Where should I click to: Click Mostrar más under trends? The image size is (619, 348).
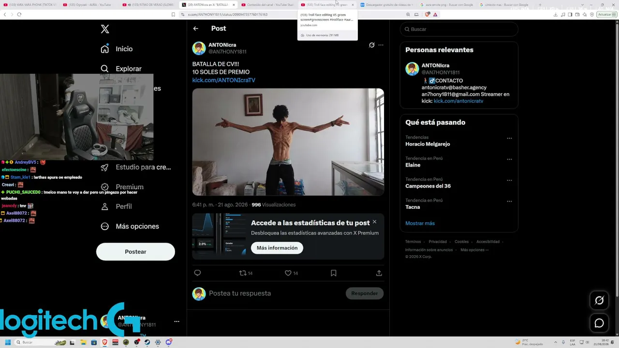pos(420,223)
